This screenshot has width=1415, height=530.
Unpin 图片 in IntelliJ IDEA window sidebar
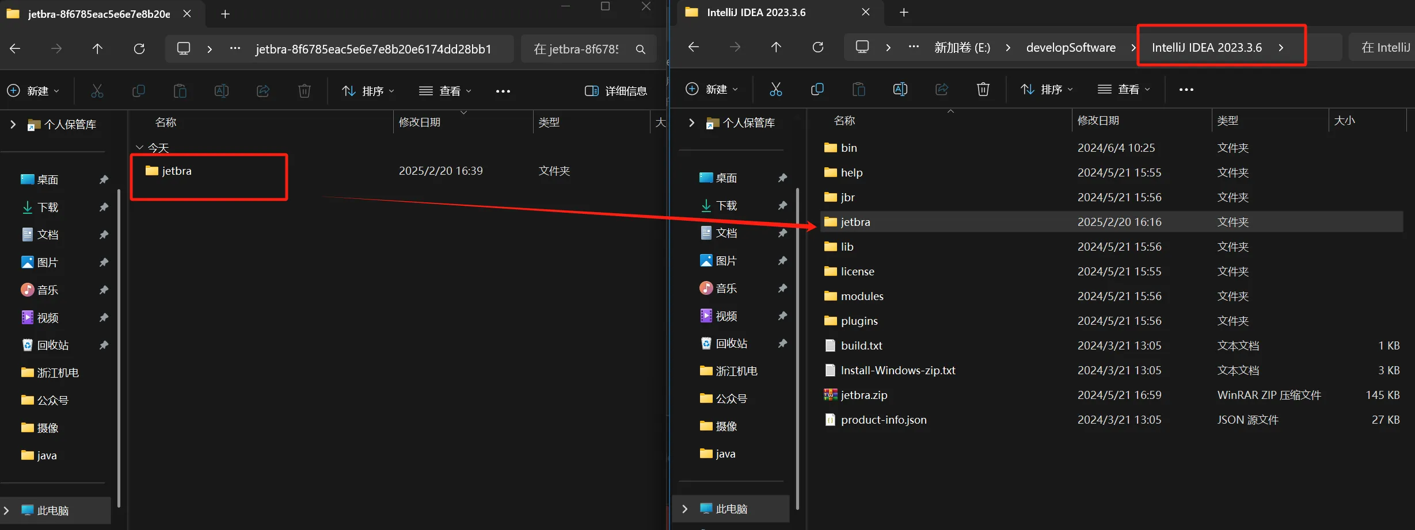coord(782,260)
